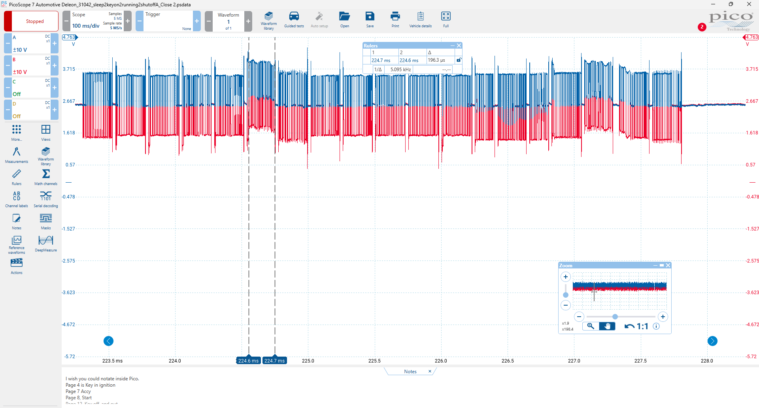Click the horizontal zoom slider handle
759x408 pixels.
615,317
